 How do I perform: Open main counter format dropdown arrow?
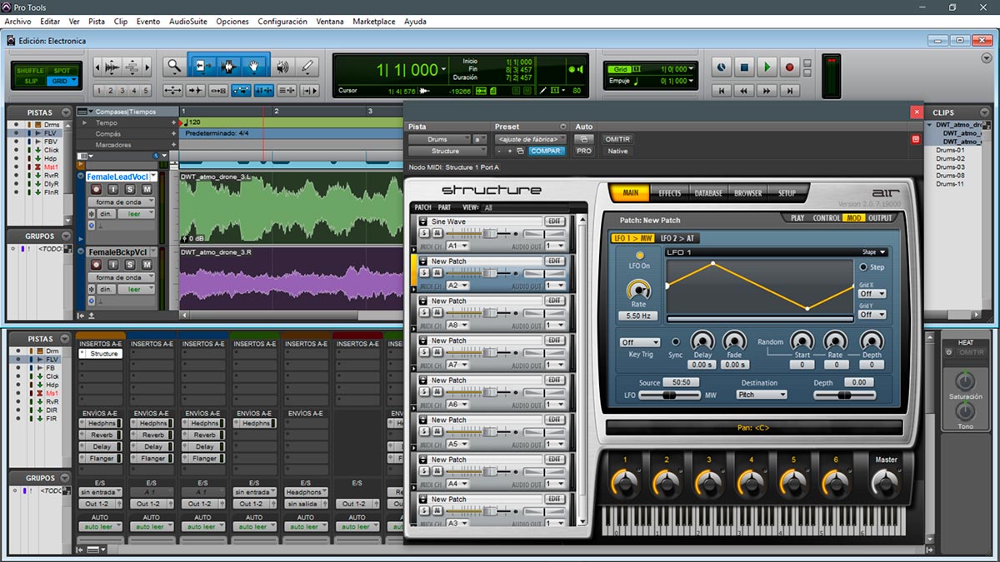click(444, 70)
